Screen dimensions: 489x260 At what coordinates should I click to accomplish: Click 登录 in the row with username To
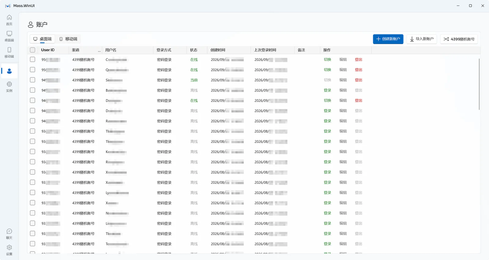click(327, 244)
